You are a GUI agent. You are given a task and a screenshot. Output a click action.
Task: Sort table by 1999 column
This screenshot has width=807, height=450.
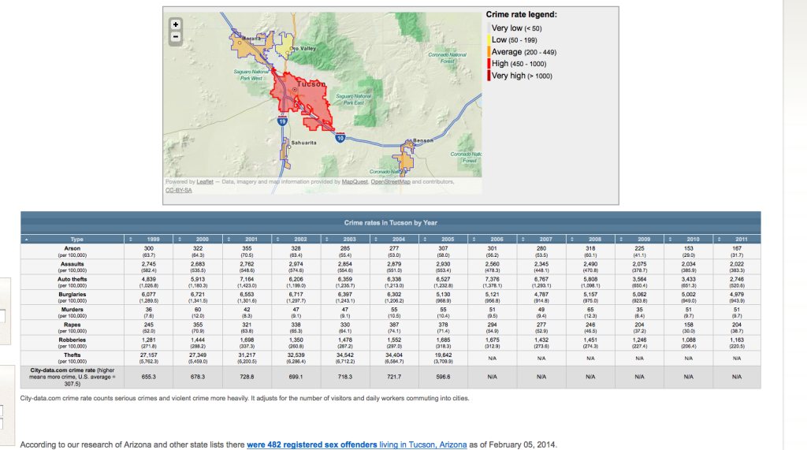click(149, 240)
